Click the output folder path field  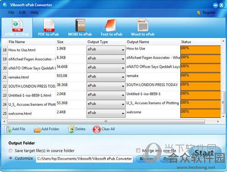(x=84, y=159)
